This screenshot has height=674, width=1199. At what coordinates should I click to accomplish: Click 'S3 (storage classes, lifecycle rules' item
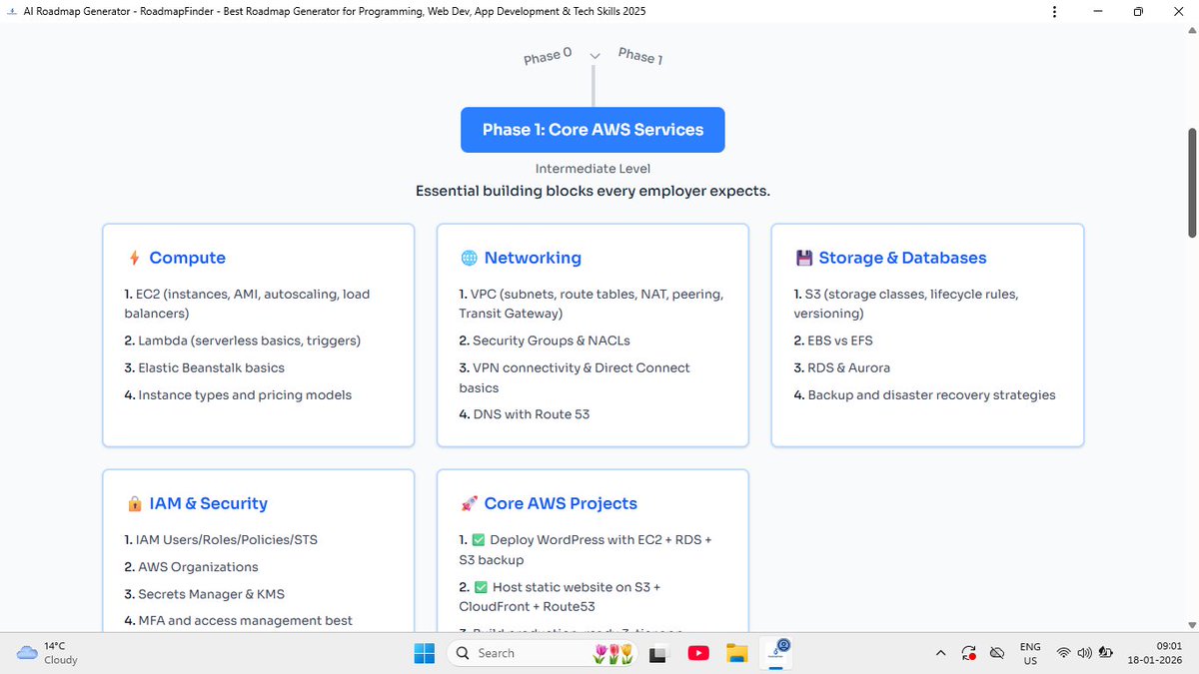(x=906, y=304)
